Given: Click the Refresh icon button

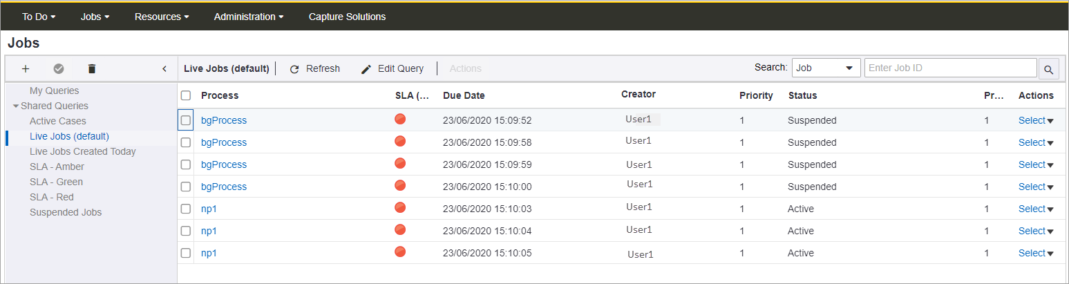Looking at the screenshot, I should pos(294,69).
